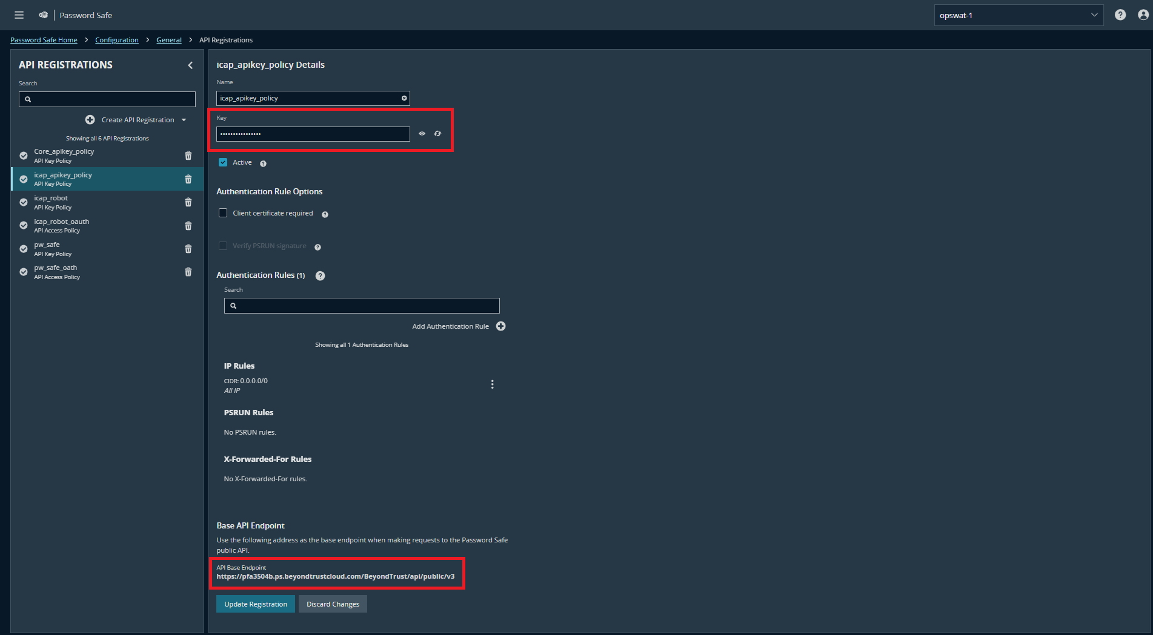Screen dimensions: 1153x635
Task: Click status check icon for pw_safe_oath
Action: (24, 272)
